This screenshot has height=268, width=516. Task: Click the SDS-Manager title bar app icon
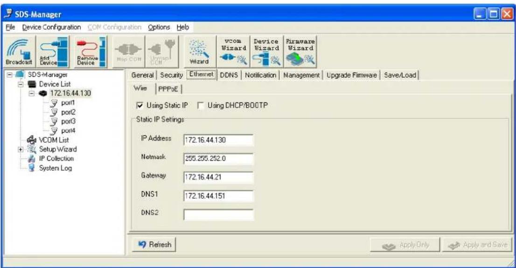coord(9,14)
